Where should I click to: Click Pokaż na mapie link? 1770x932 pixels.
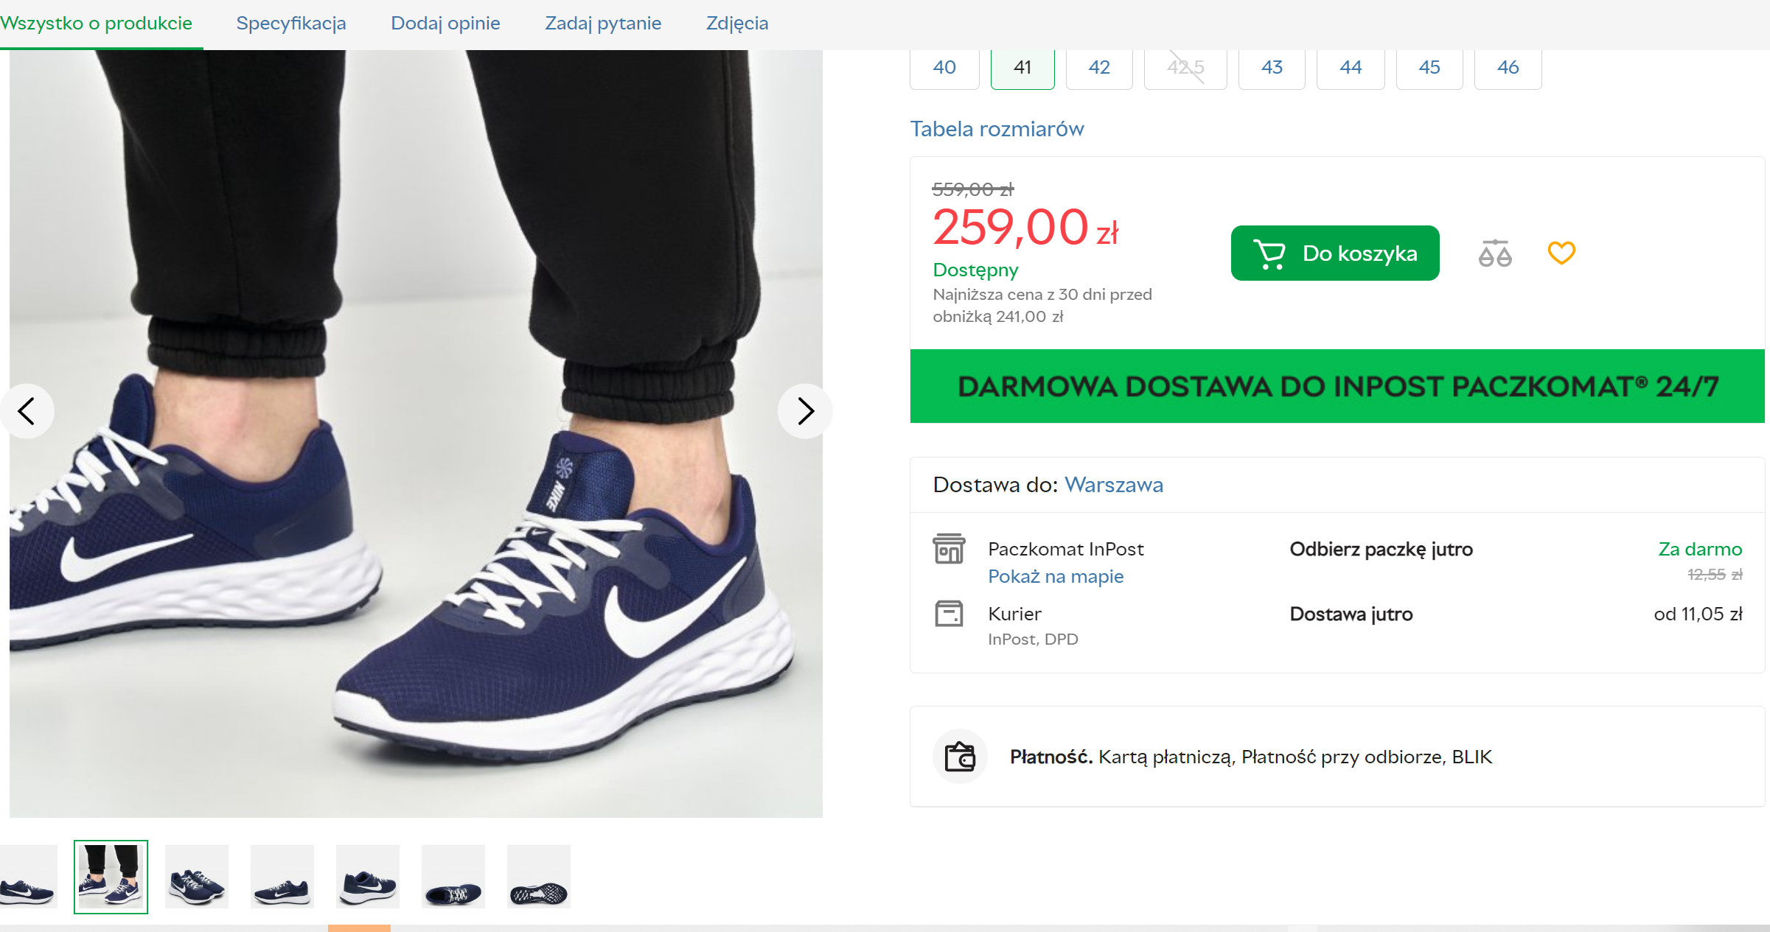click(x=1056, y=576)
